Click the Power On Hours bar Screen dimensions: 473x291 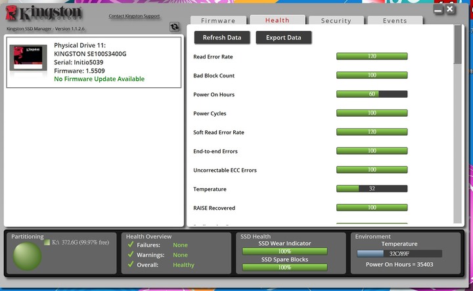[x=372, y=94]
